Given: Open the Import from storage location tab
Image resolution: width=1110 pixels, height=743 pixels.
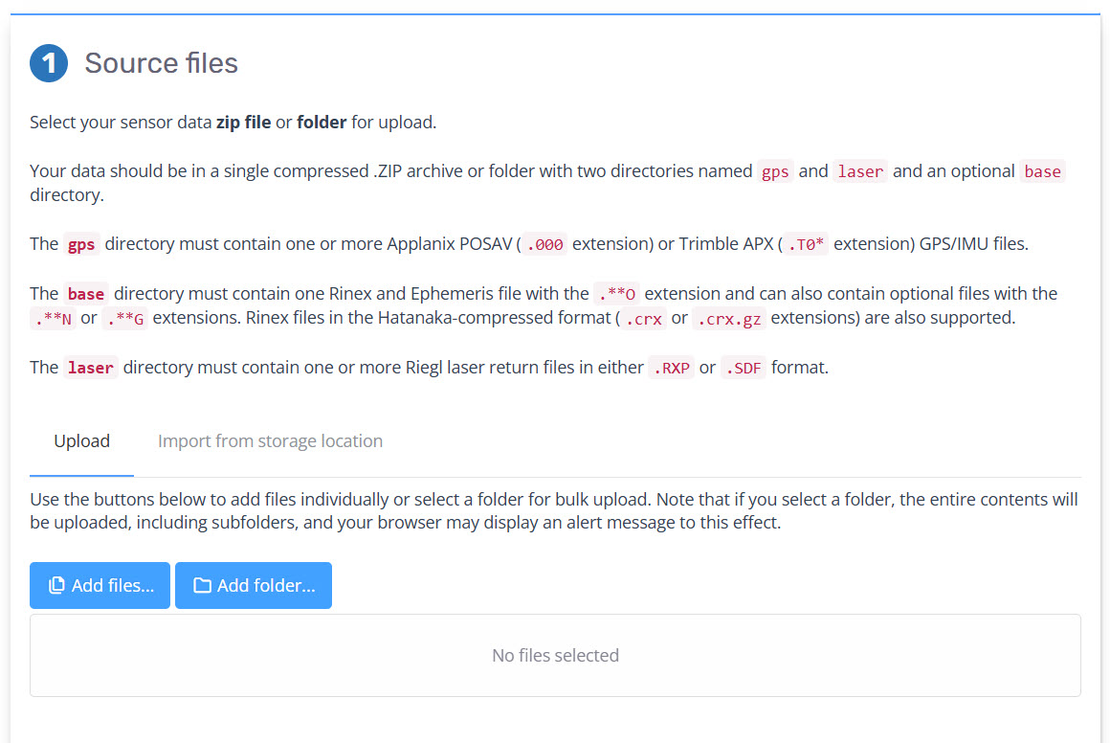Looking at the screenshot, I should click(270, 441).
